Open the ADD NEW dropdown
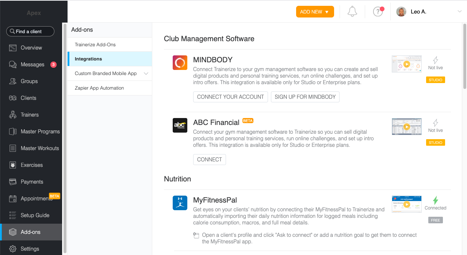This screenshot has width=467, height=255. point(315,12)
